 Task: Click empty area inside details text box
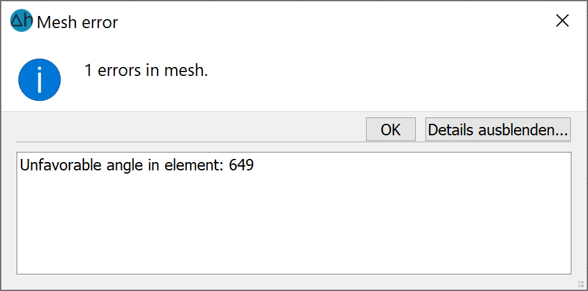click(x=293, y=225)
